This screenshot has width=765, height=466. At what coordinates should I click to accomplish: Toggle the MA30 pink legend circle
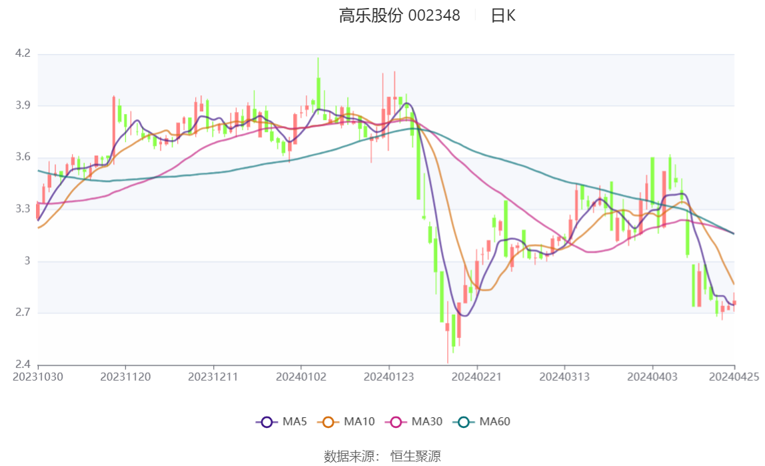pos(396,422)
